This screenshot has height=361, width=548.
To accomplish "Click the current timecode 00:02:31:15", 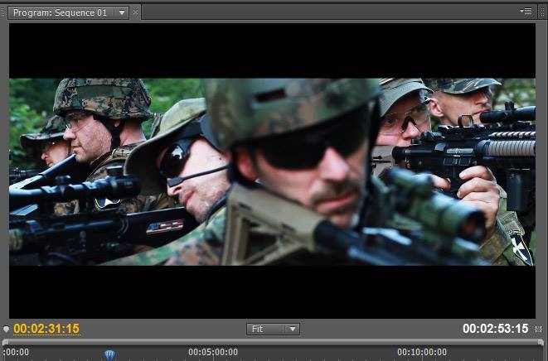I will [x=46, y=329].
